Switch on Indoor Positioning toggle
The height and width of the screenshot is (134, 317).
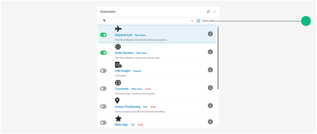[x=103, y=106]
